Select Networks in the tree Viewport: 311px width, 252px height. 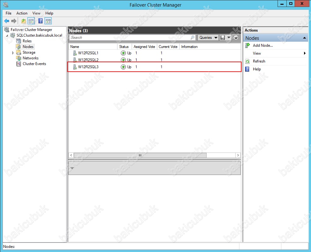[31, 58]
